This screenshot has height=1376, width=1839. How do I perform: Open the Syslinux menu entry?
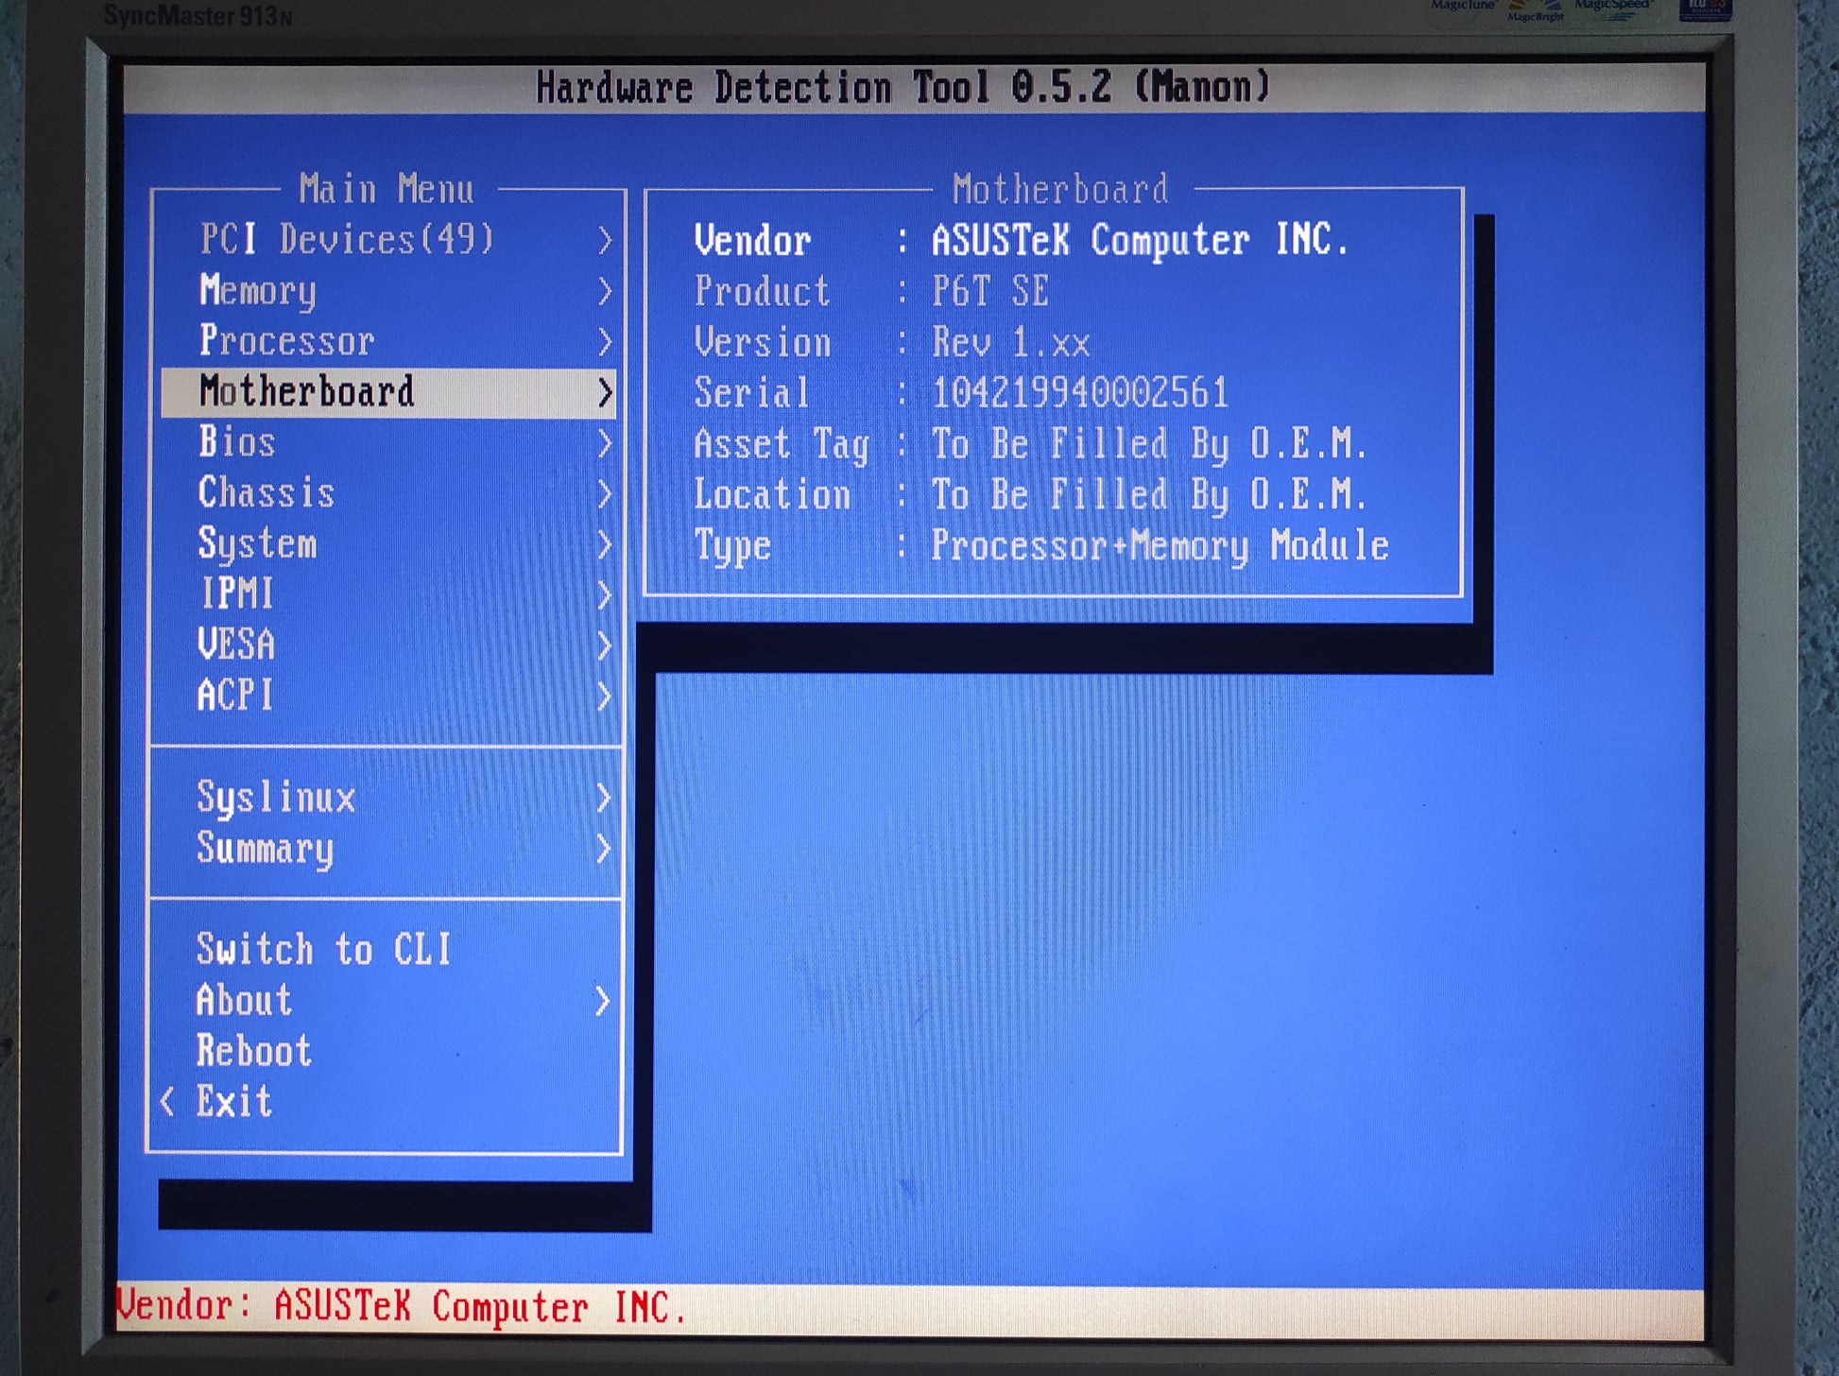[x=276, y=798]
